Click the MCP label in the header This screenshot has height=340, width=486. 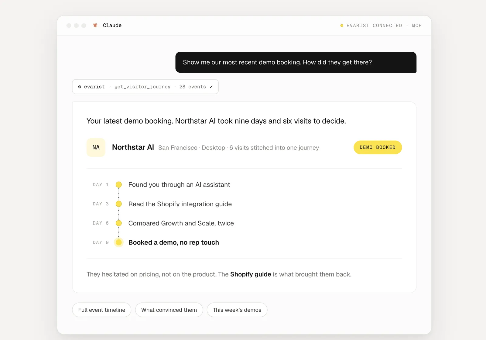pos(417,26)
